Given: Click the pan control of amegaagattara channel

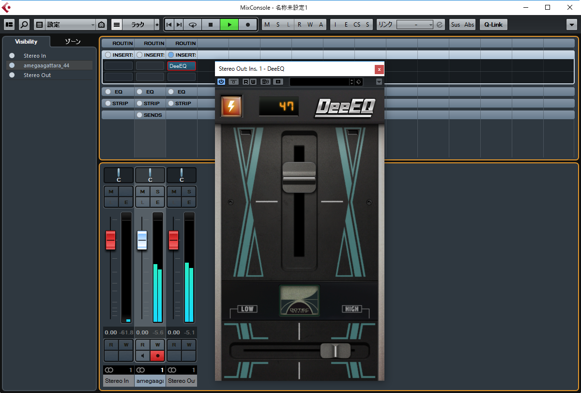Looking at the screenshot, I should (x=150, y=175).
